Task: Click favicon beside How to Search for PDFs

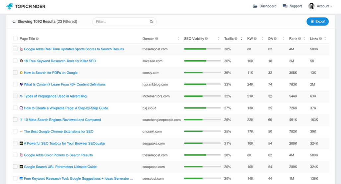Action: pos(21,73)
